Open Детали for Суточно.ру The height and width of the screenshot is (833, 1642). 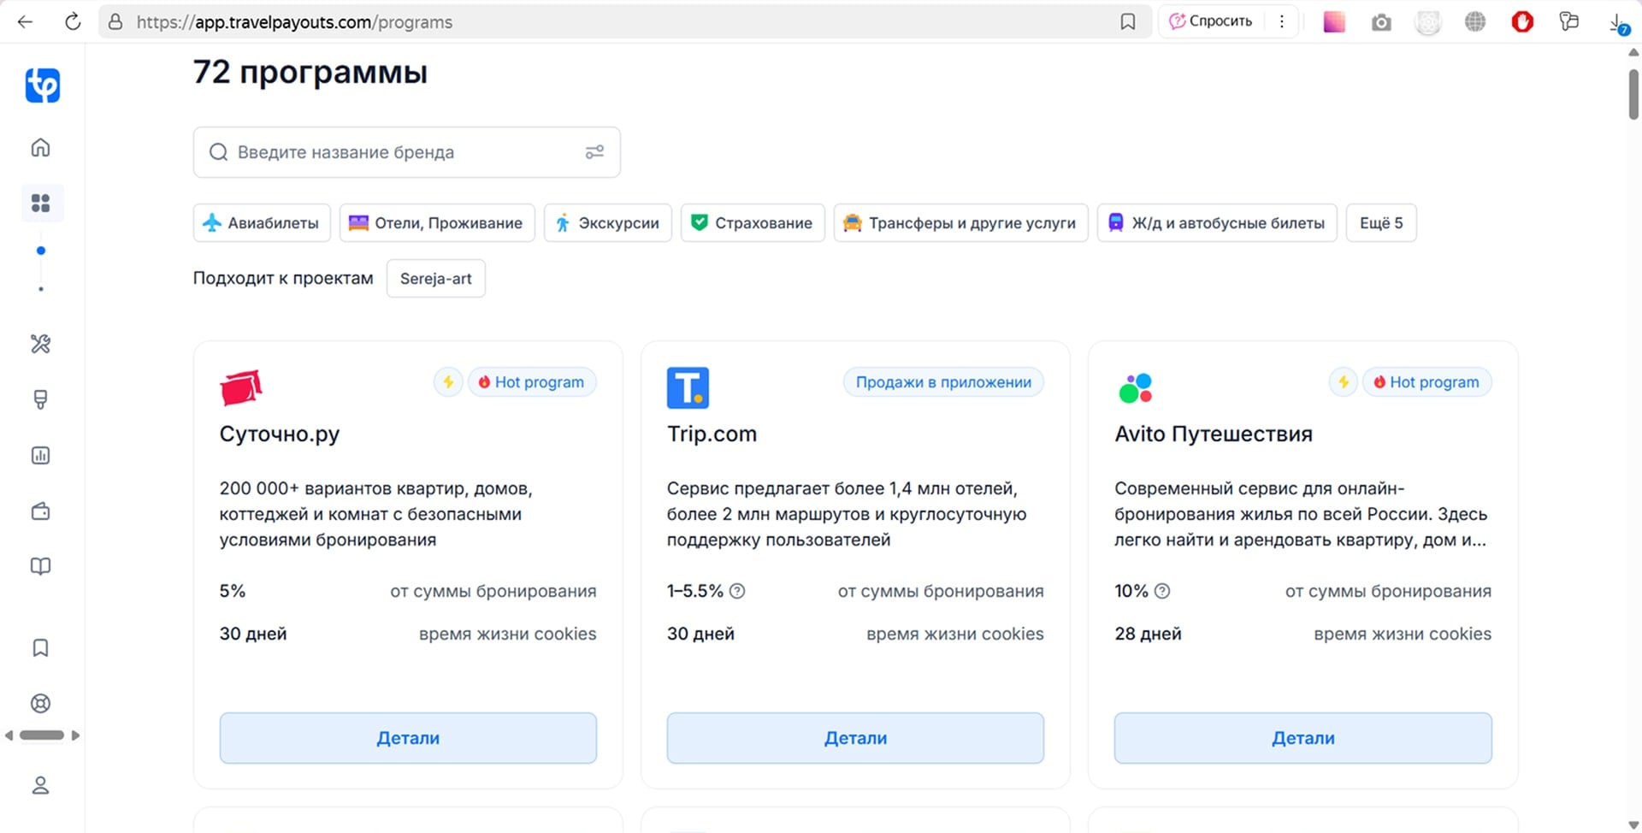[408, 738]
